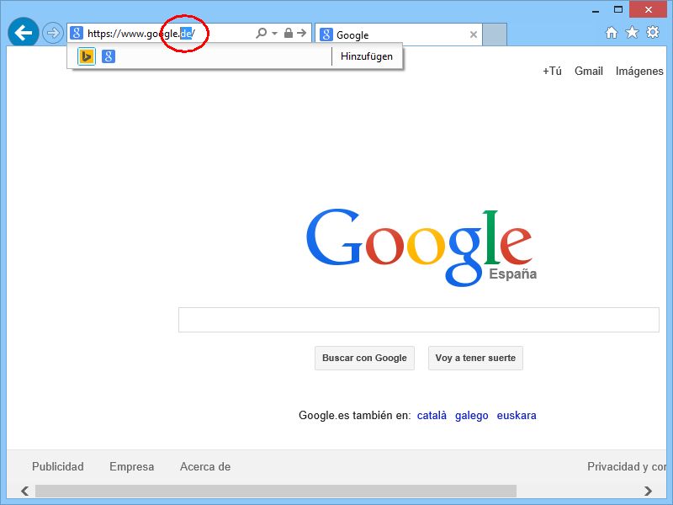673x505 pixels.
Task: Click the Voy a tener suerte button
Action: pos(475,359)
